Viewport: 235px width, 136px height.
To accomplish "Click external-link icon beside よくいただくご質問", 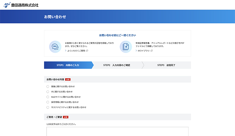I will (87, 51).
